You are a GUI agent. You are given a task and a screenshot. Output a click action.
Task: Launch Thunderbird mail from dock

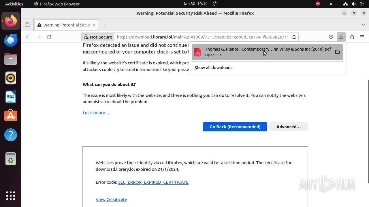[x=11, y=40]
